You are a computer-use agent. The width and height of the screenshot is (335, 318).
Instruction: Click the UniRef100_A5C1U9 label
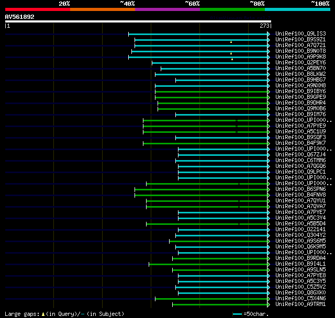300,132
